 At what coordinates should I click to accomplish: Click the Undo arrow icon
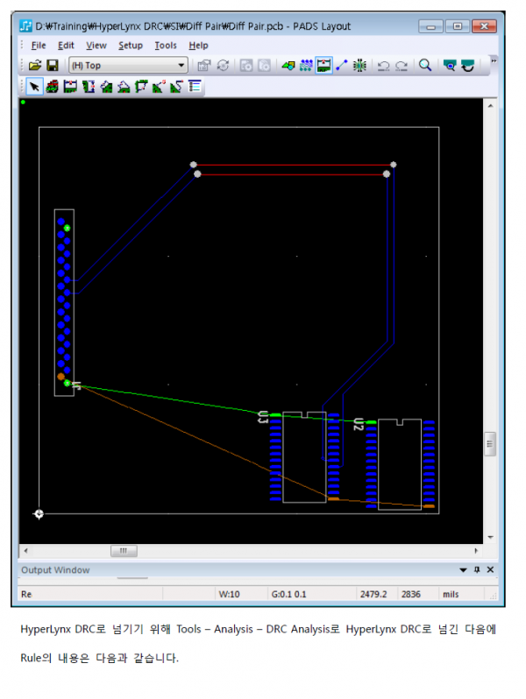(383, 66)
